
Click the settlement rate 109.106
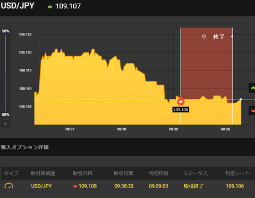[x=235, y=186]
